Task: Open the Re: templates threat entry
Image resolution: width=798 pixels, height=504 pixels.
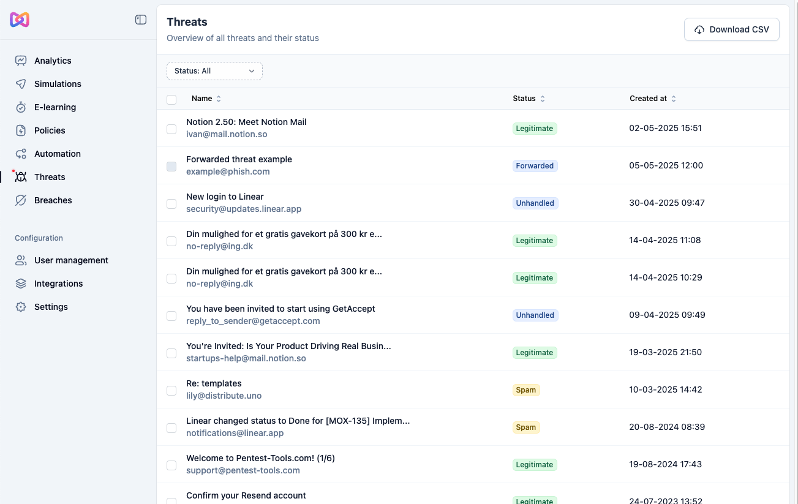Action: tap(214, 383)
